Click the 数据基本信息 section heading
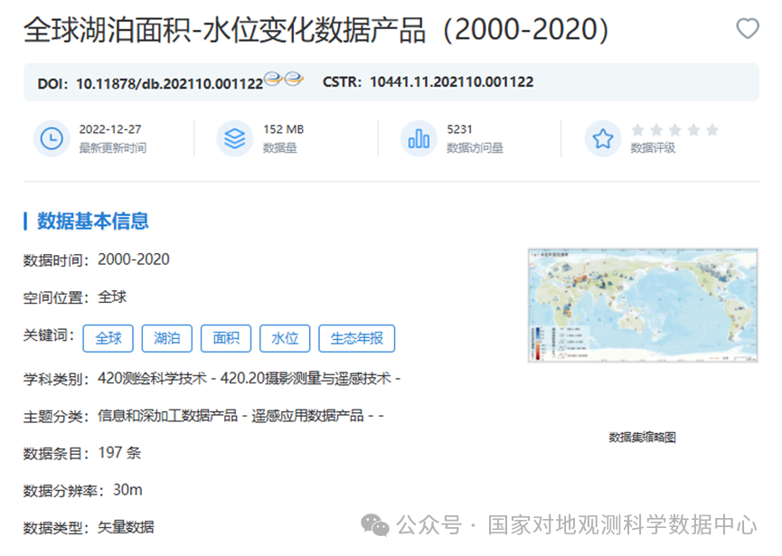782x556 pixels. (x=92, y=221)
